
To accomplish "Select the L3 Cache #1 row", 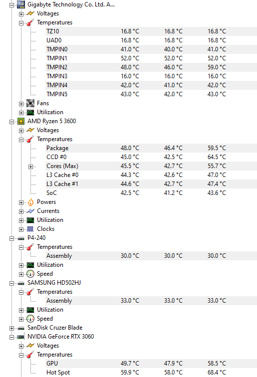I will tap(151, 184).
